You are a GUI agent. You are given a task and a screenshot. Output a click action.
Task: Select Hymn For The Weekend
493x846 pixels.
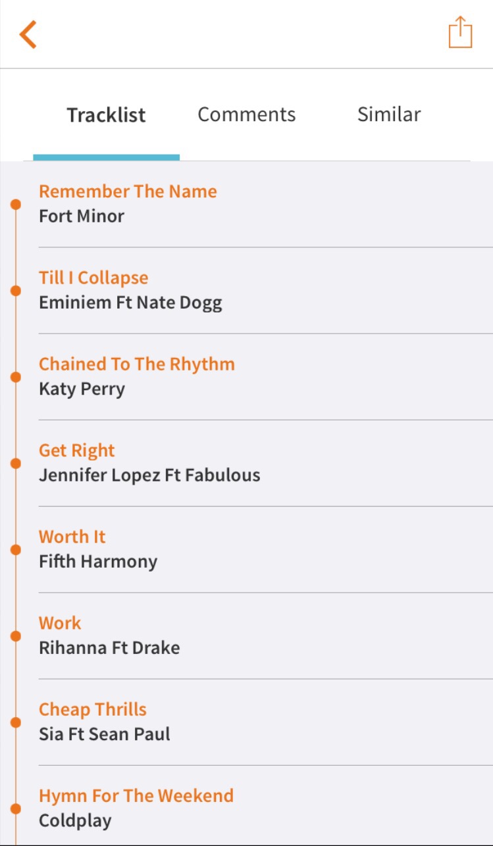[136, 795]
